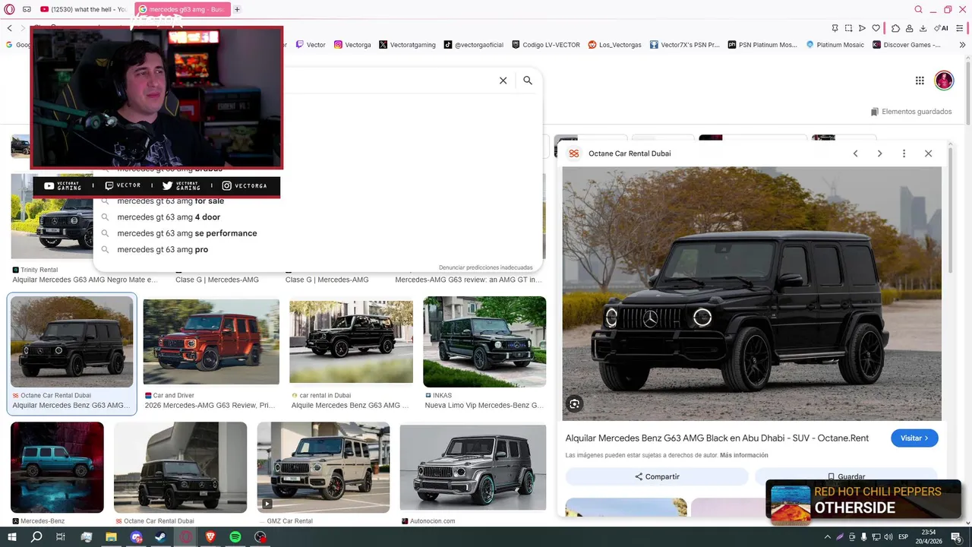The height and width of the screenshot is (547, 972).
Task: Click the Compartir share button
Action: pos(657,476)
